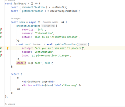
Task: Click the 'pi pi-exclamation-triangle' string
Action: point(50,56)
